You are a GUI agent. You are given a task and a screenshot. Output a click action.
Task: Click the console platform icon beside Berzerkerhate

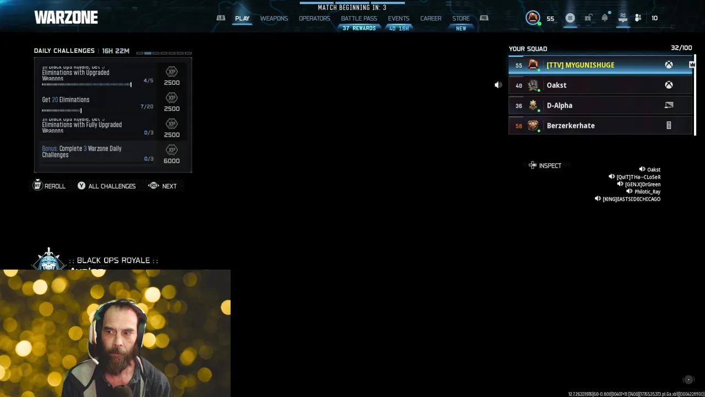[x=669, y=126]
